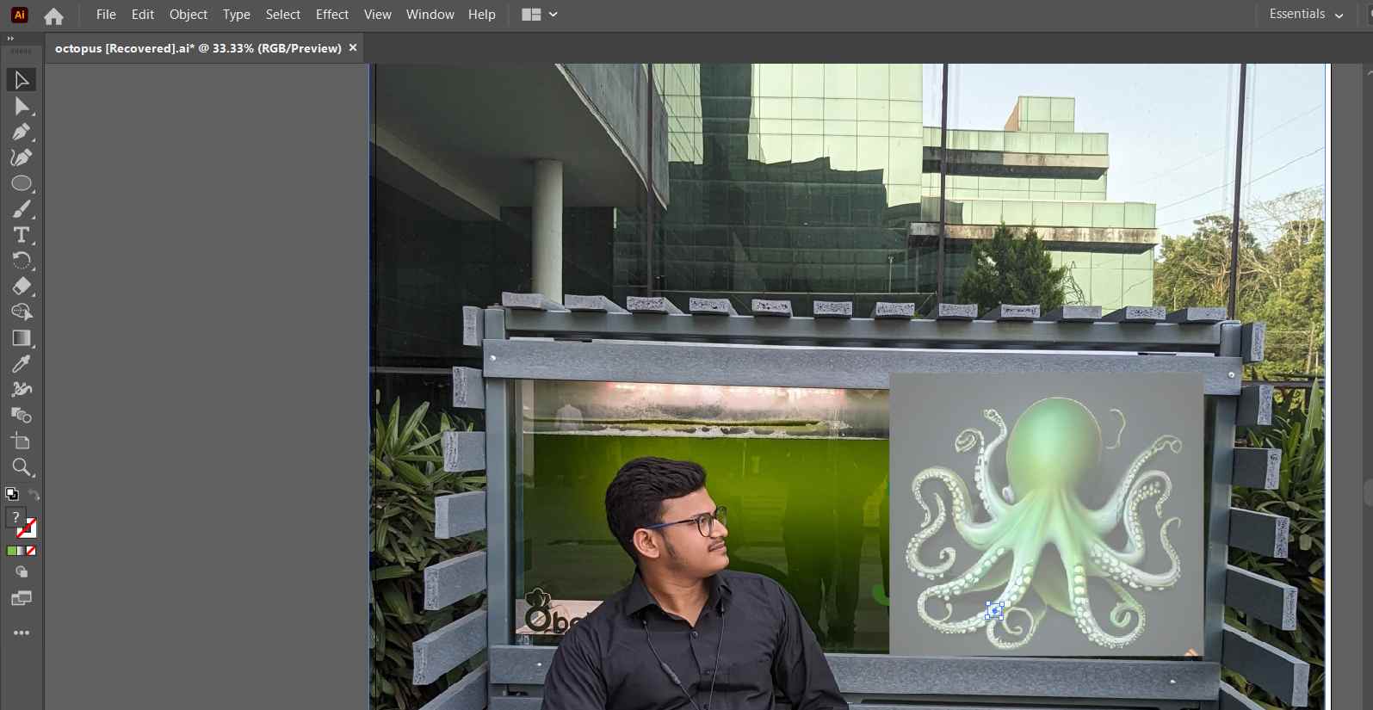The width and height of the screenshot is (1373, 710).
Task: Select the Pen tool
Action: [21, 132]
